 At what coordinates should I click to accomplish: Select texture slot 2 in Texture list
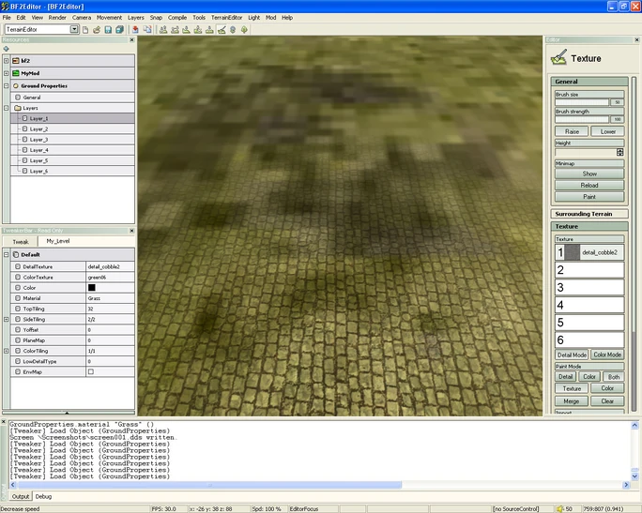tap(588, 270)
